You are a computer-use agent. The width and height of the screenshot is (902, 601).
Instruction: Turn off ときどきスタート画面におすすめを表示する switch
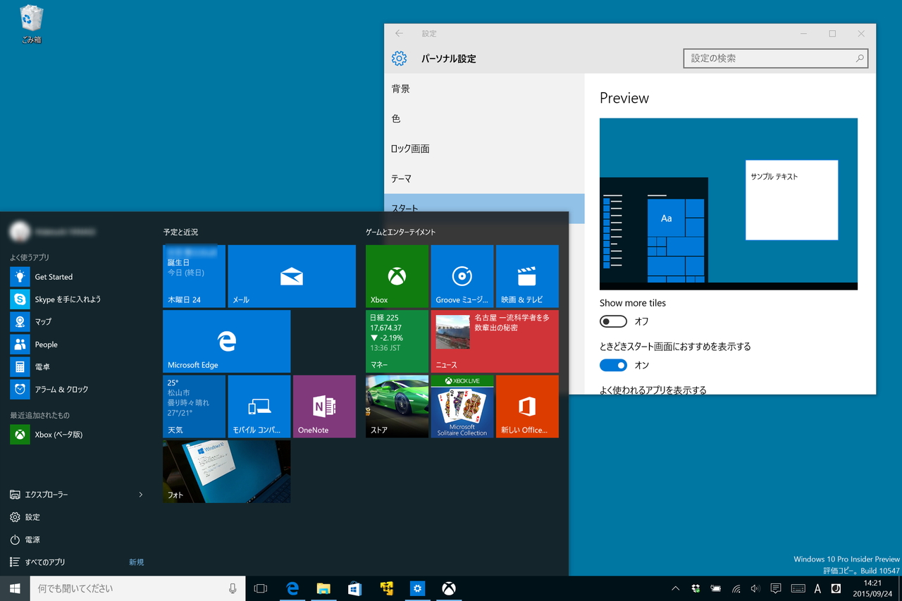pos(613,365)
